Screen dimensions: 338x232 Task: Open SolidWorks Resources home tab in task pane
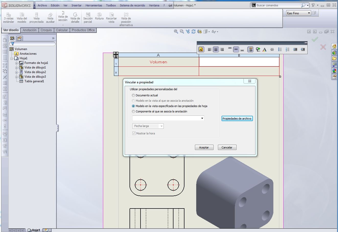tap(334, 46)
